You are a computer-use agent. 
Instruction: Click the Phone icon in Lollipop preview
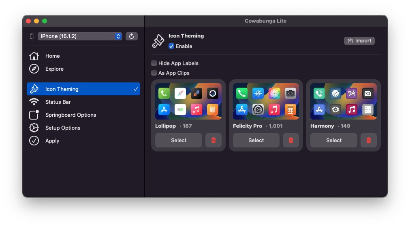coord(164,93)
